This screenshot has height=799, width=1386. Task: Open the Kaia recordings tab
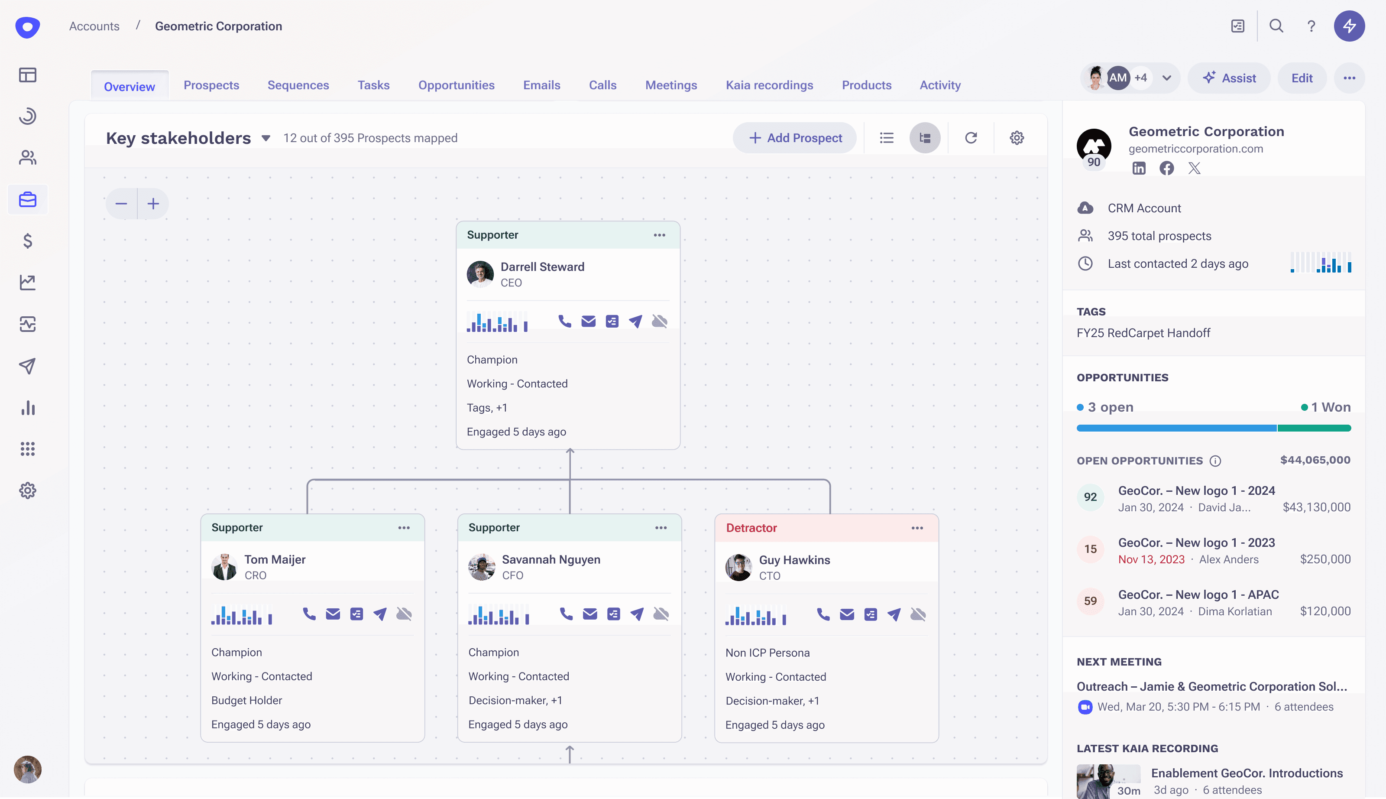pos(769,85)
